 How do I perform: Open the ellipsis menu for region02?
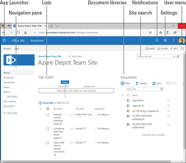169,101
